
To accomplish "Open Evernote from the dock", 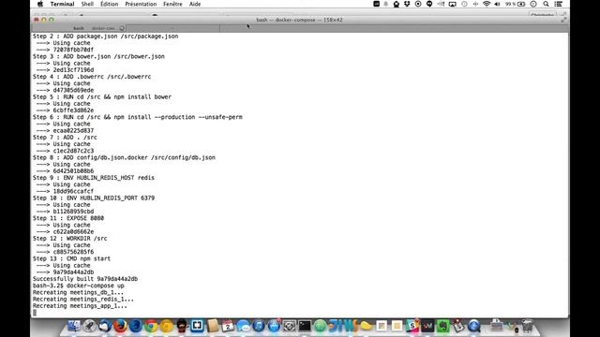I will (443, 326).
